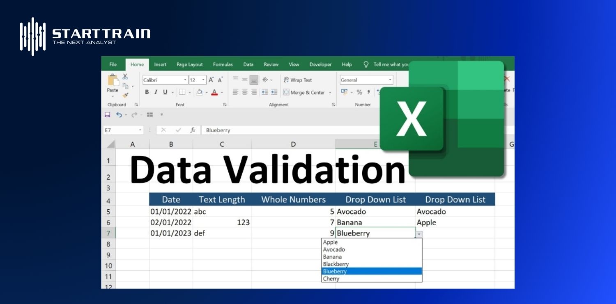Screen dimensions: 616x304
Task: Click the Increase Font Size icon
Action: pos(211,79)
